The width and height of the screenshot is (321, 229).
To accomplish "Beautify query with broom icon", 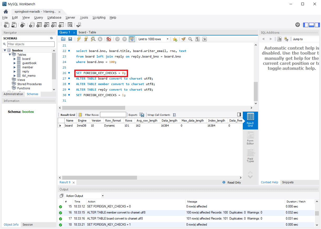I will pyautogui.click(x=183, y=39).
